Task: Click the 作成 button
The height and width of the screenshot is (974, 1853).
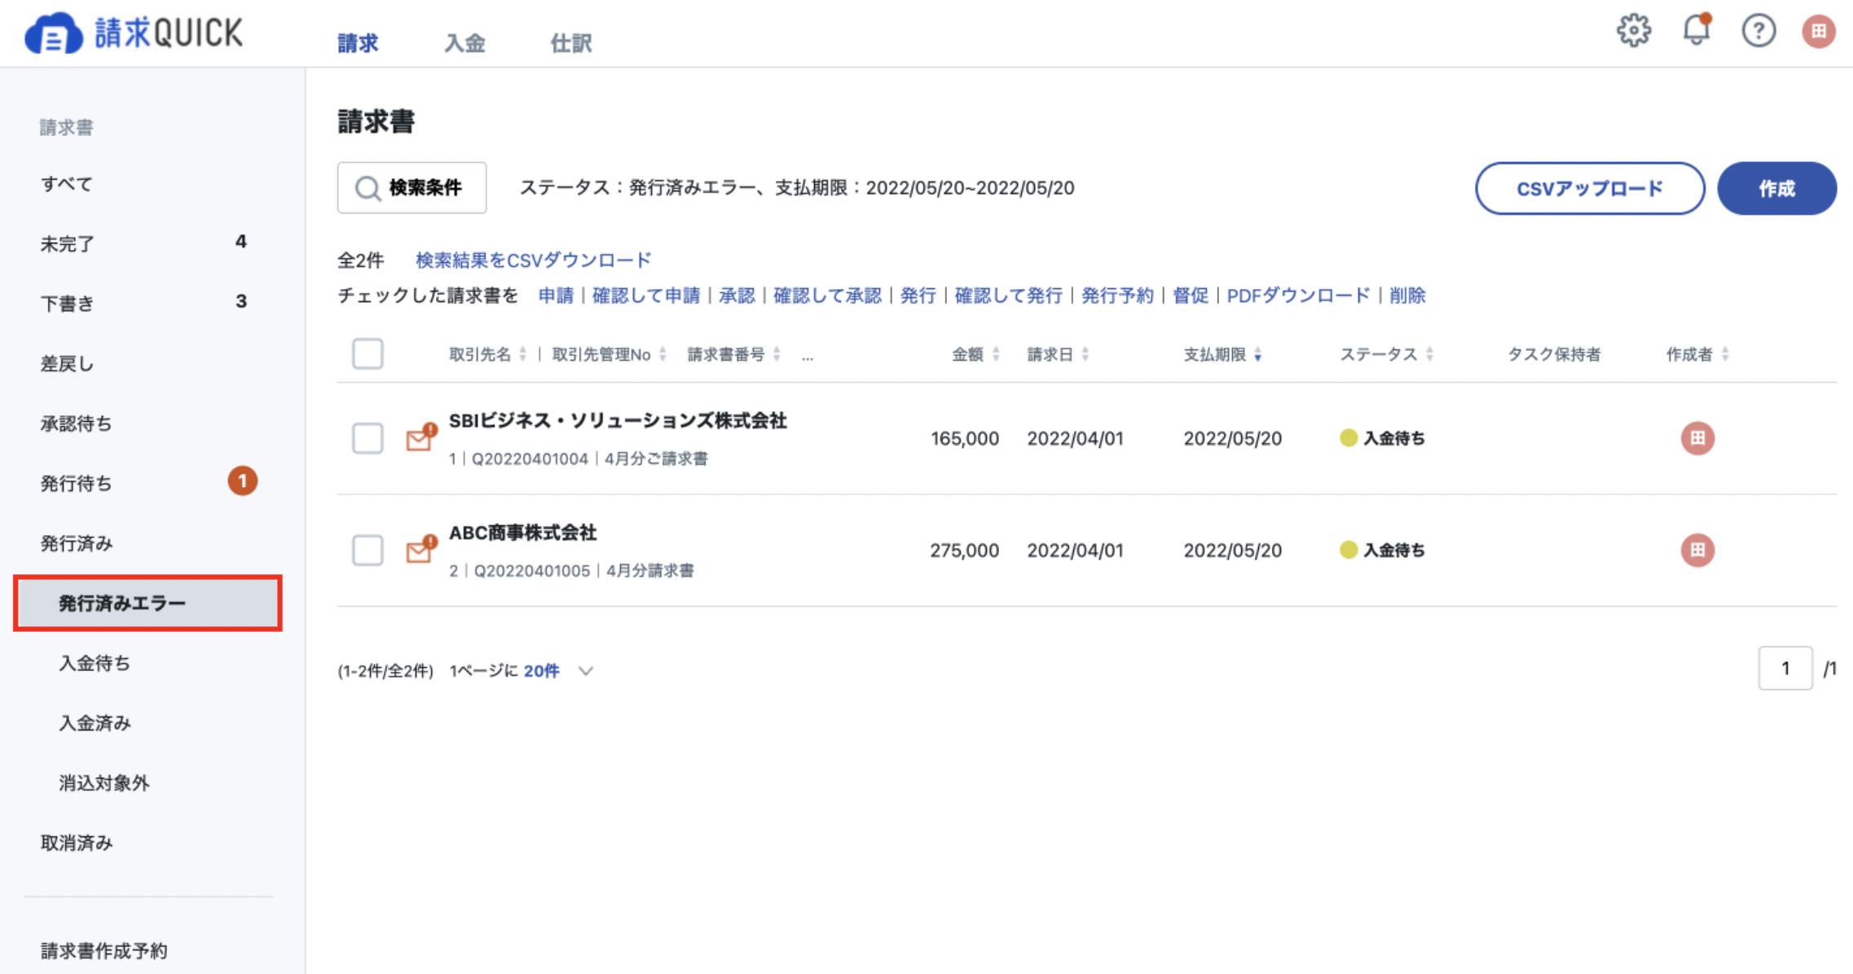Action: [1776, 188]
